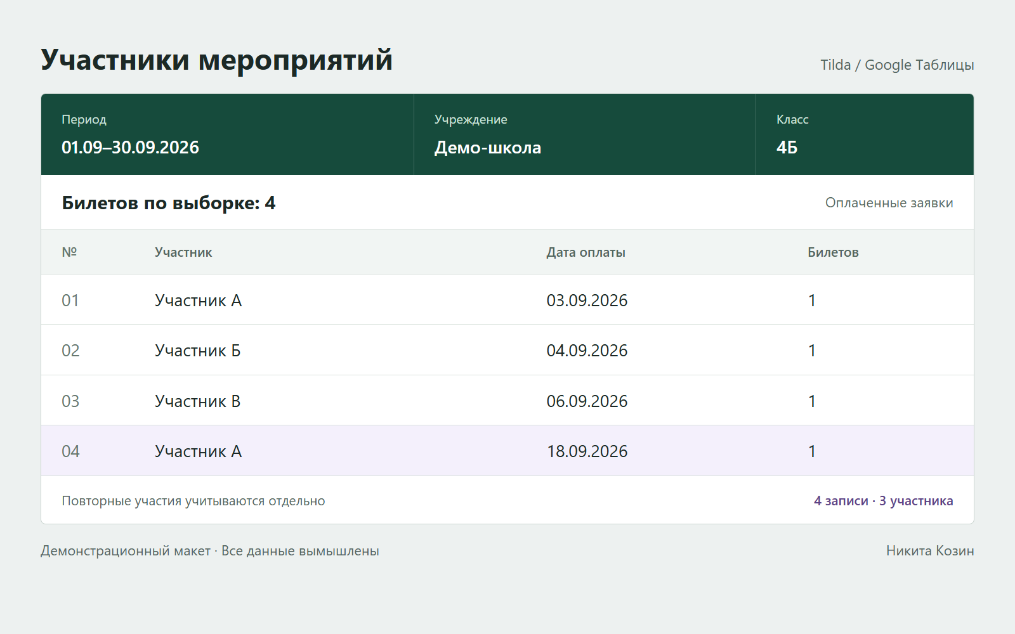Click the payment date 03.09.2026
This screenshot has width=1015, height=634.
pos(587,301)
